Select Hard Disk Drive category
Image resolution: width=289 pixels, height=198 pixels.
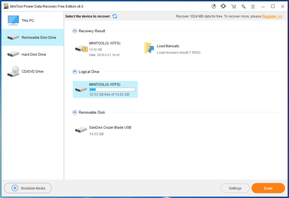click(33, 55)
